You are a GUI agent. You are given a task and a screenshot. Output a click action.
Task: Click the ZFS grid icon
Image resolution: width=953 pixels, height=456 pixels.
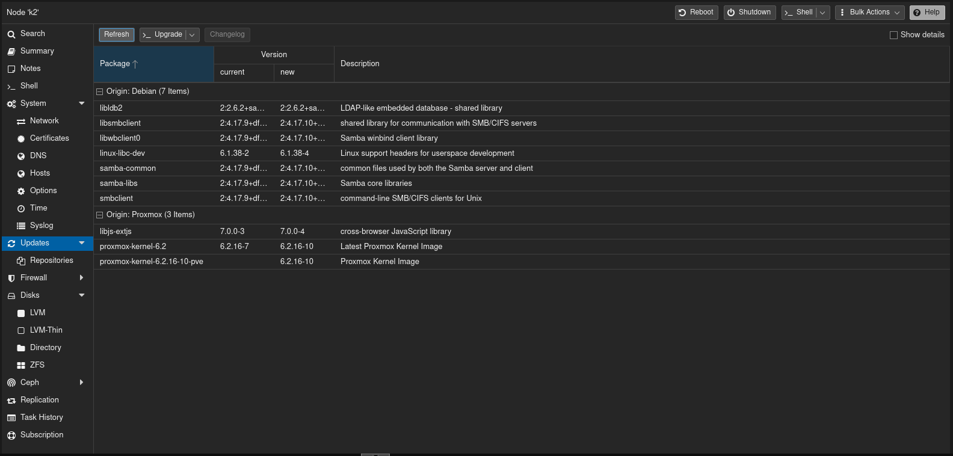(x=21, y=365)
